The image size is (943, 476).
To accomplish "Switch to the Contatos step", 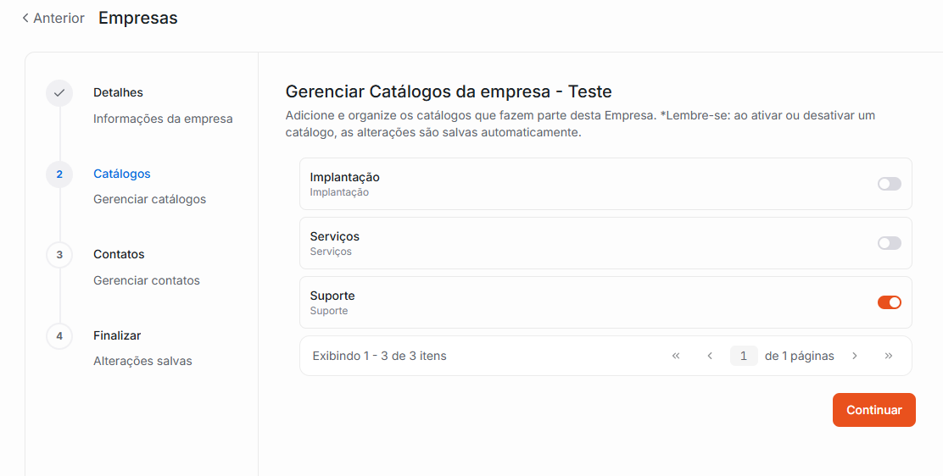I will pyautogui.click(x=119, y=254).
